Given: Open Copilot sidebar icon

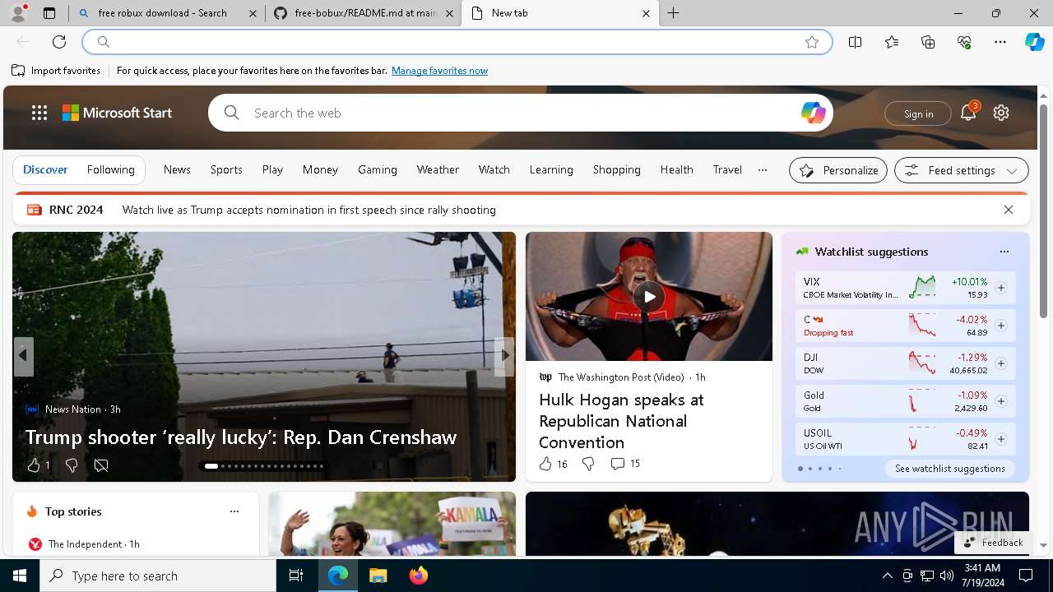Looking at the screenshot, I should tap(1034, 42).
